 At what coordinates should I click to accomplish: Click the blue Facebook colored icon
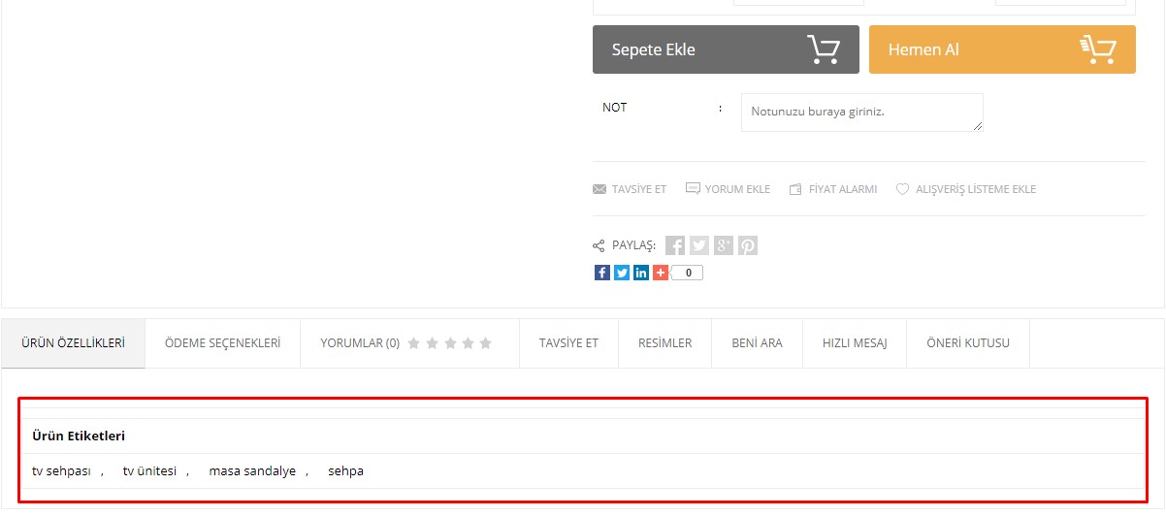tap(602, 273)
